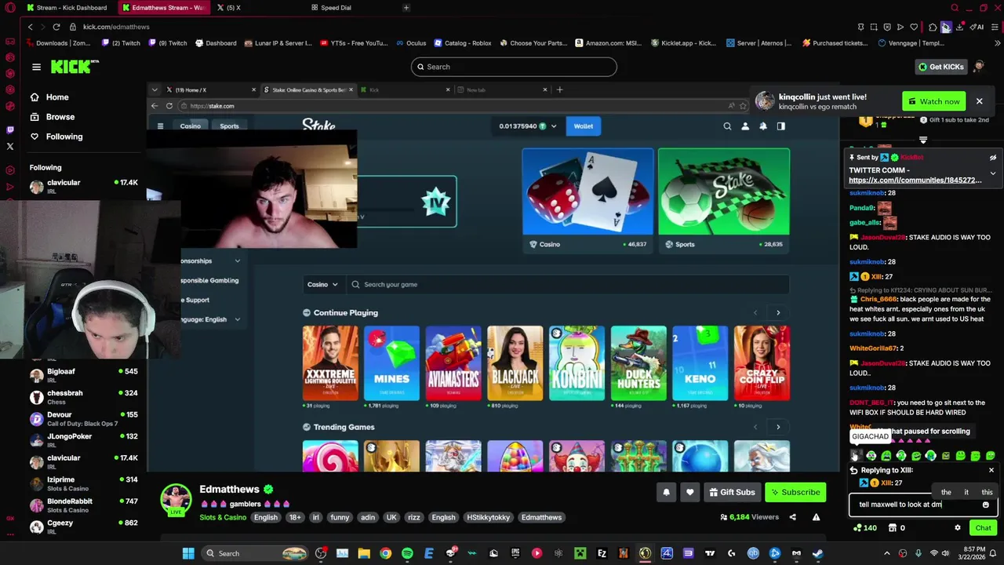The height and width of the screenshot is (565, 1004).
Task: Open the snapshot tool in browser toolbar
Action: 874,27
